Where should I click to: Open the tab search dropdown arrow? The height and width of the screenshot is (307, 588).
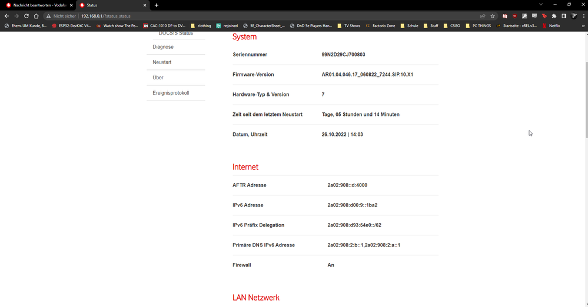coord(541,5)
